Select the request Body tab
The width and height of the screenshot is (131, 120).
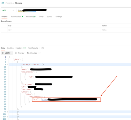coord(42,16)
